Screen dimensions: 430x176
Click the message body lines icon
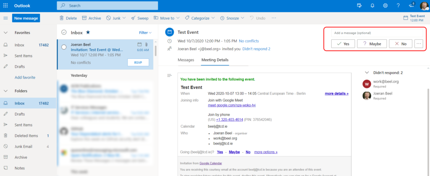(169, 75)
